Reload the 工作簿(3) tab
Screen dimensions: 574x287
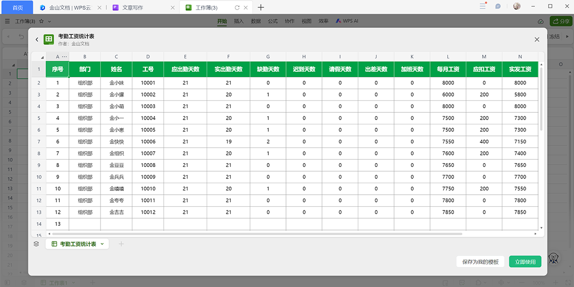237,8
